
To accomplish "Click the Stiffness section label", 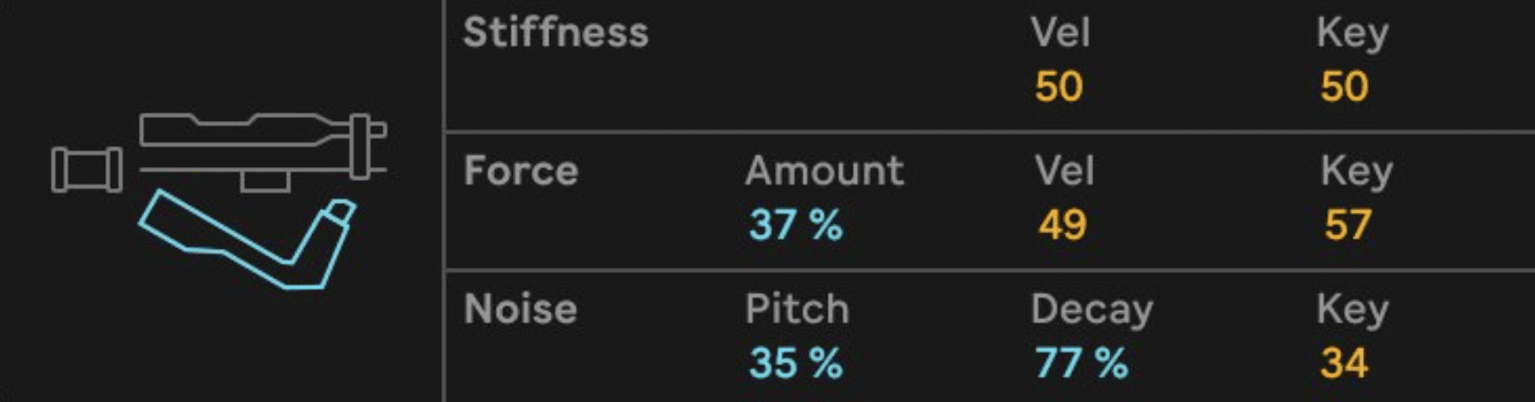I will [x=556, y=33].
